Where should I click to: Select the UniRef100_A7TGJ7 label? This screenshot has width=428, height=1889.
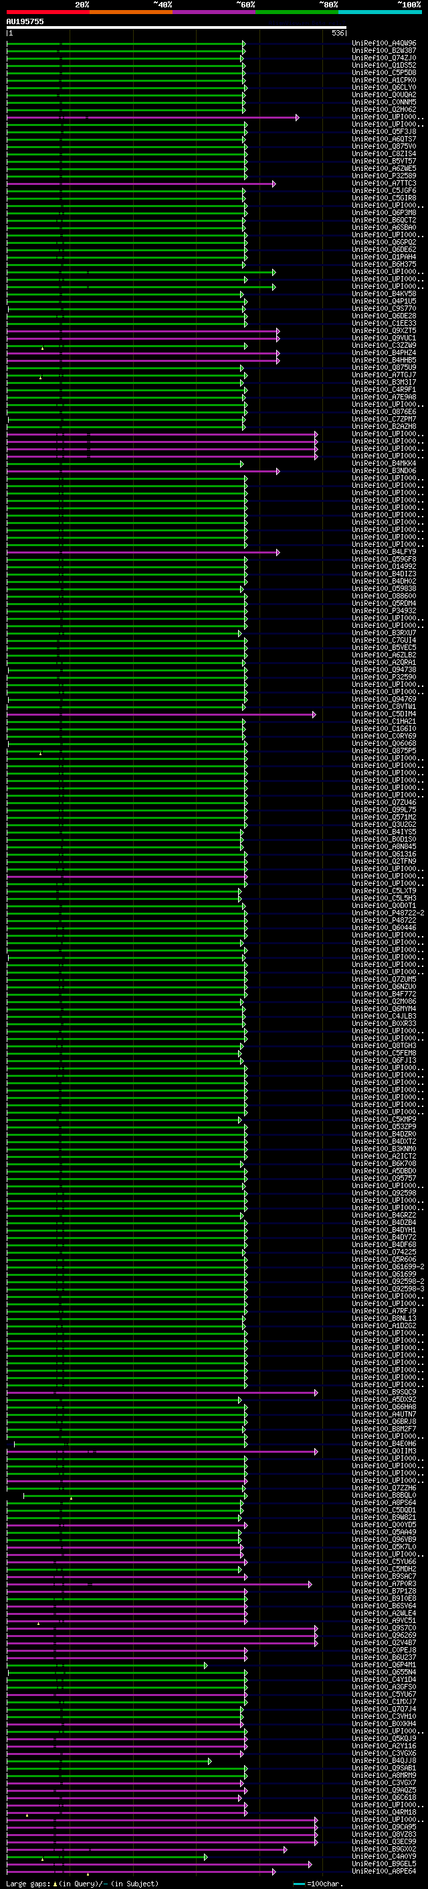point(384,375)
